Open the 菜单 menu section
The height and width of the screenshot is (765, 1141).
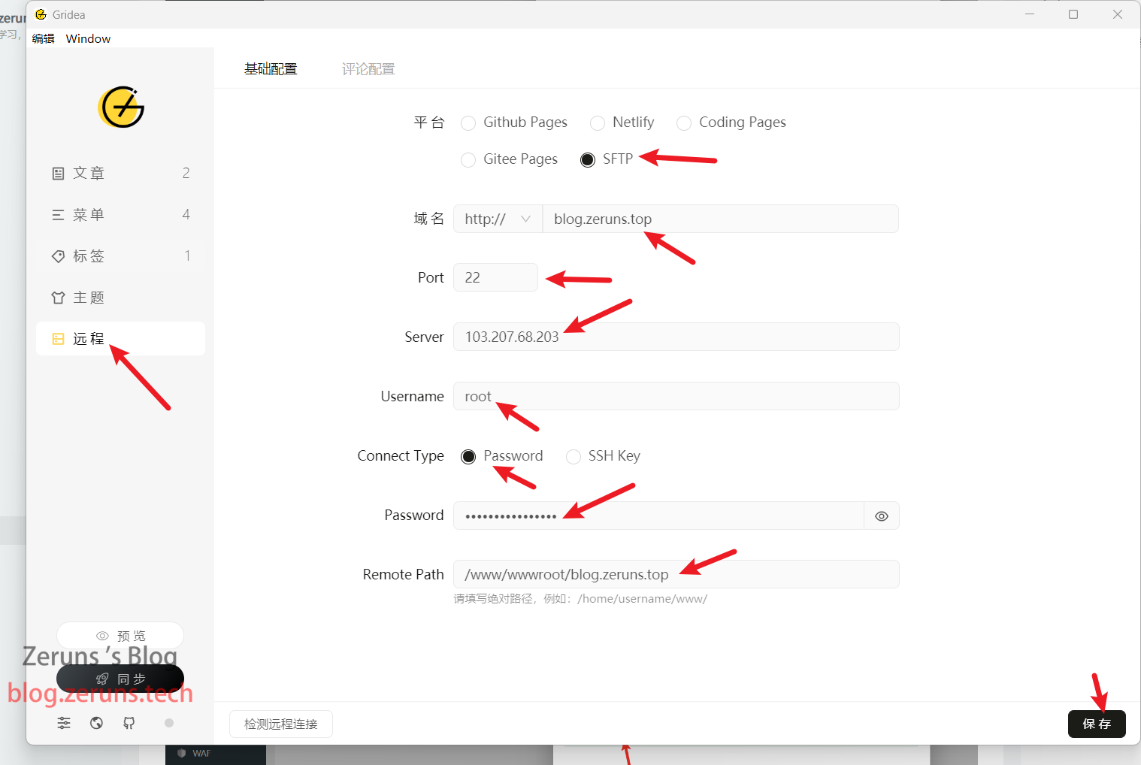click(120, 214)
